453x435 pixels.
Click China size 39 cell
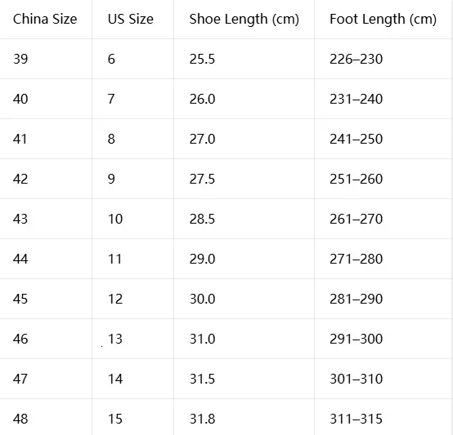pyautogui.click(x=20, y=59)
